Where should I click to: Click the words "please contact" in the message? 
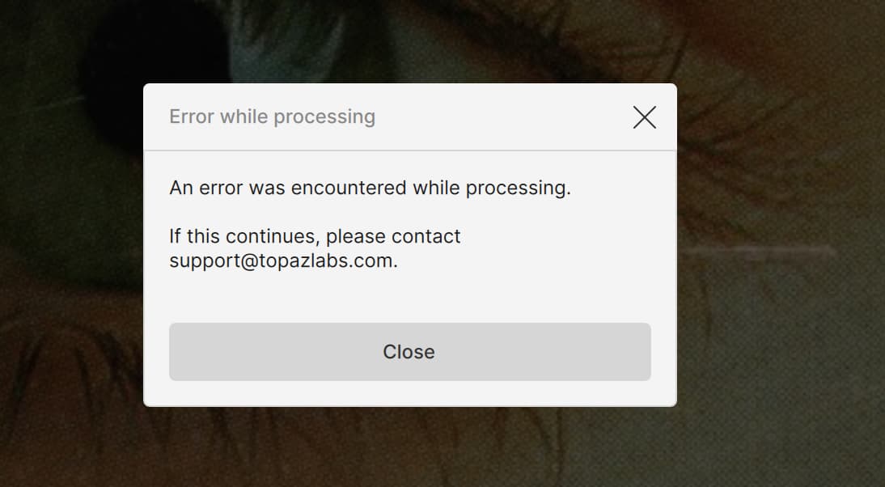point(393,236)
